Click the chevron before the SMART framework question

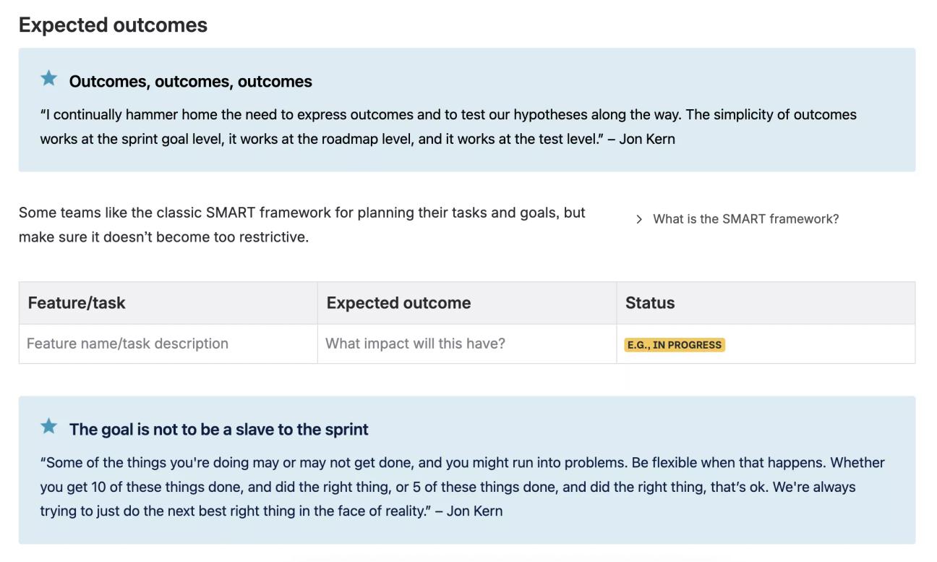pos(639,218)
